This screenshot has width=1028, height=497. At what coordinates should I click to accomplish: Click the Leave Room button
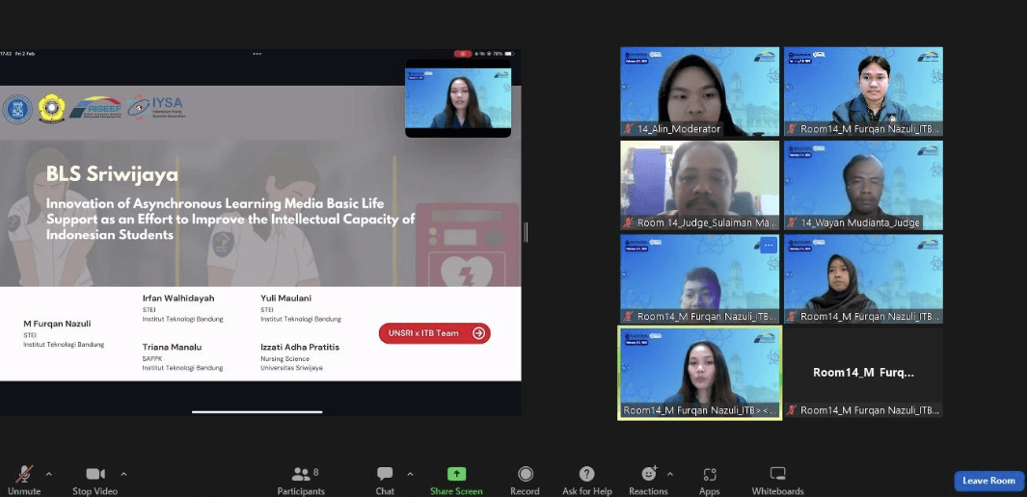coord(988,481)
